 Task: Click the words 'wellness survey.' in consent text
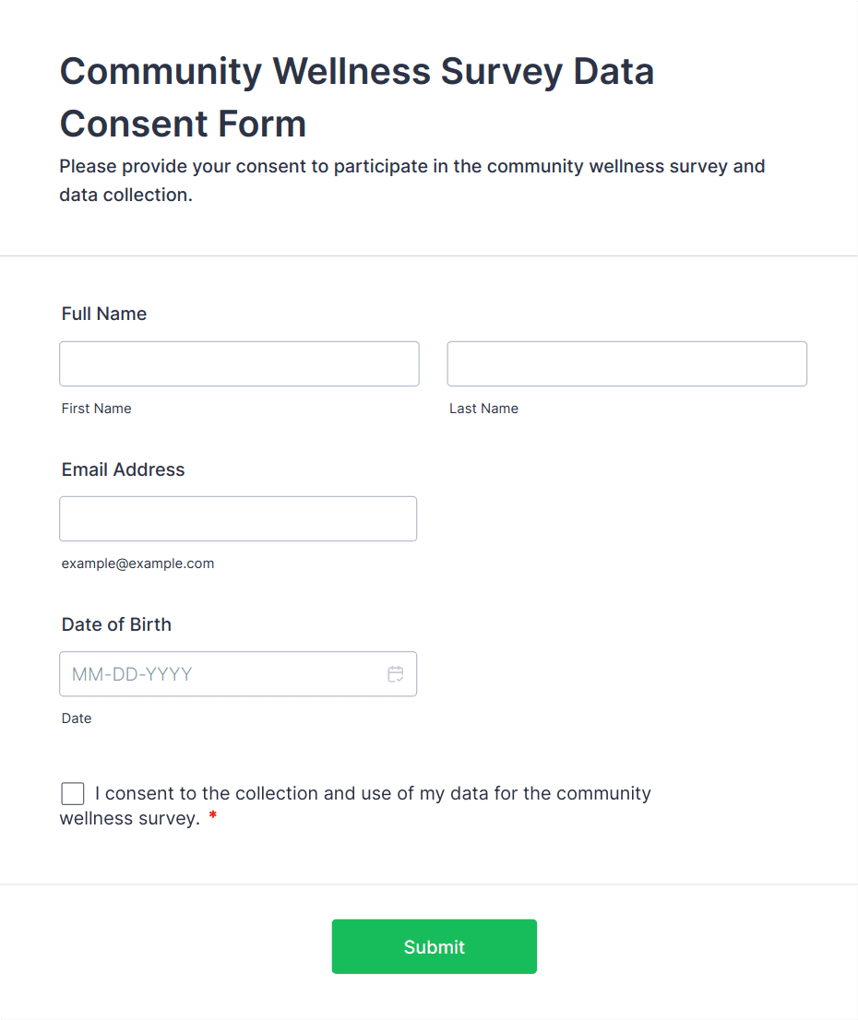tap(129, 819)
